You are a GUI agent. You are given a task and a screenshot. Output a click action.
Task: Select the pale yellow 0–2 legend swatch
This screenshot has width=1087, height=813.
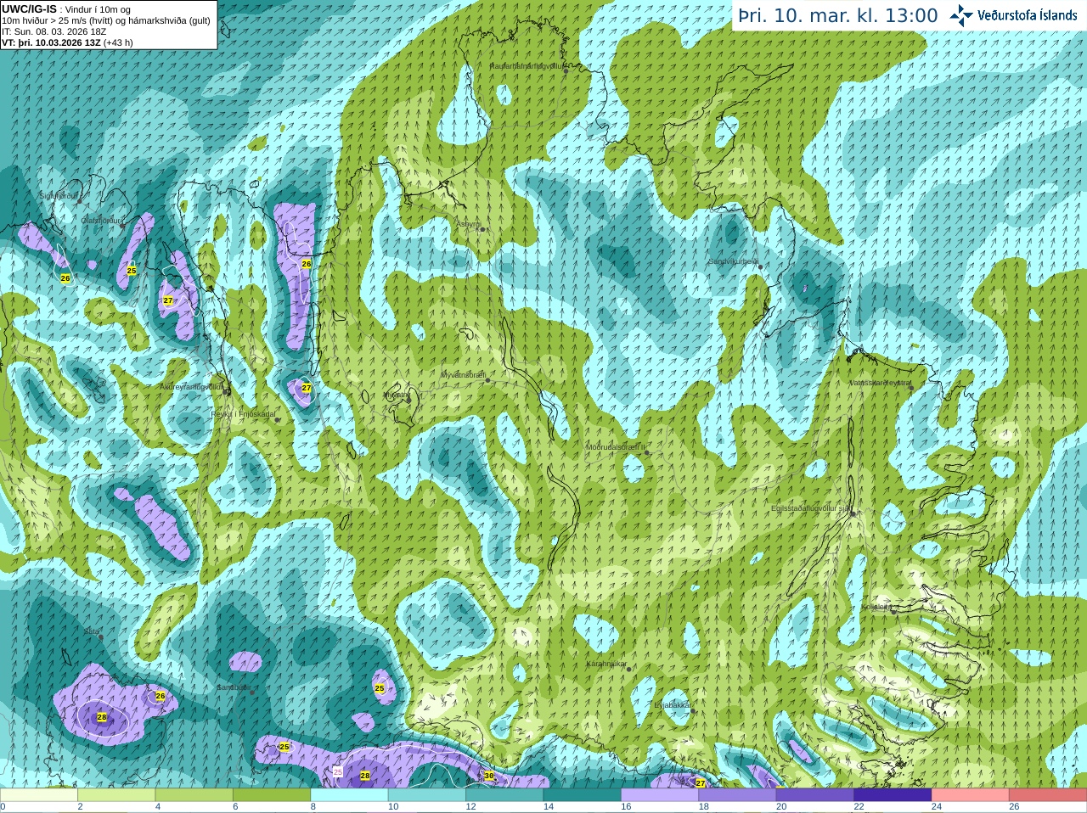pos(39,795)
